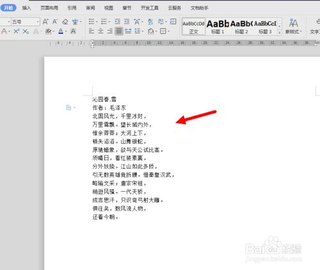Apply the 标题 1 heading style
This screenshot has width=320, height=270.
coord(218,26)
